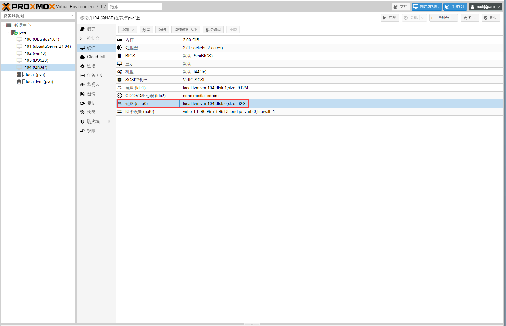Click the 机型 machine cogs icon
This screenshot has height=326, width=506.
pos(119,72)
